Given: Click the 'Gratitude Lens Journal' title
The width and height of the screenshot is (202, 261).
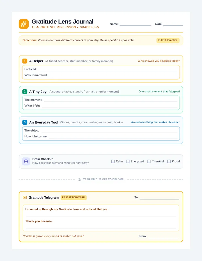Looking at the screenshot, I should (62, 22).
